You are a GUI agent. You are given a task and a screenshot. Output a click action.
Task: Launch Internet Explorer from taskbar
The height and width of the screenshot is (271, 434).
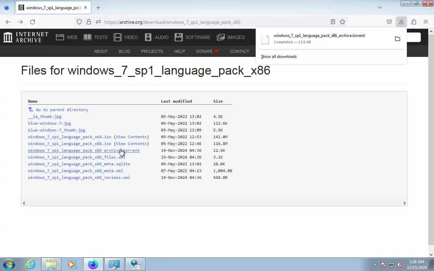click(x=31, y=264)
